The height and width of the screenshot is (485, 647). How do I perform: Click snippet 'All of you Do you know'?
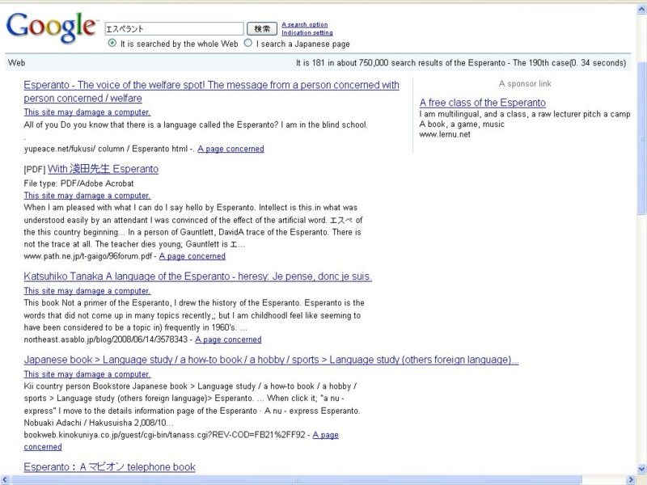click(x=196, y=124)
